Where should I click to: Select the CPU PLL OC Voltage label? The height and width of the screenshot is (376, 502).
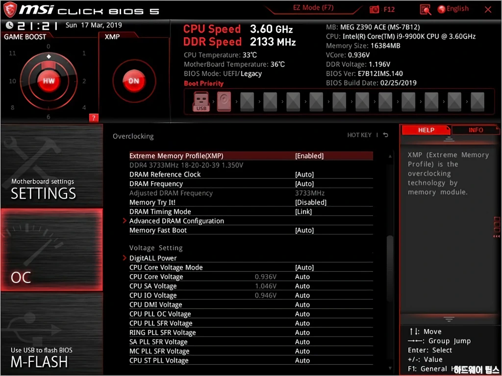160,314
